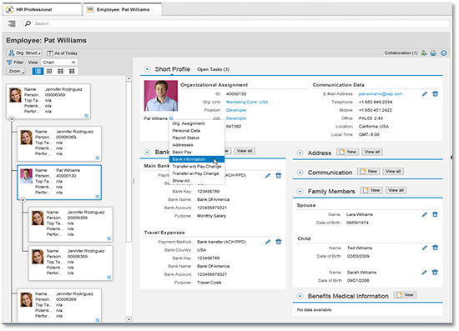This screenshot has height=331, width=459.
Task: Click the As of Today button
Action: pyautogui.click(x=63, y=53)
